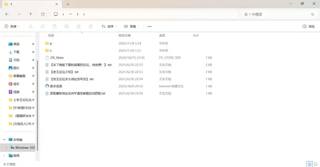Select the folder named p
320x167 pixels.
[51, 43]
